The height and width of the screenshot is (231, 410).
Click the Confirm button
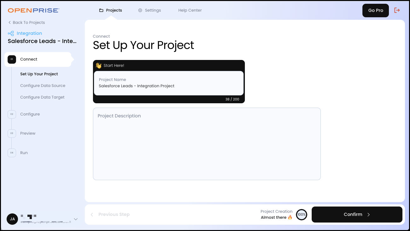click(x=357, y=215)
